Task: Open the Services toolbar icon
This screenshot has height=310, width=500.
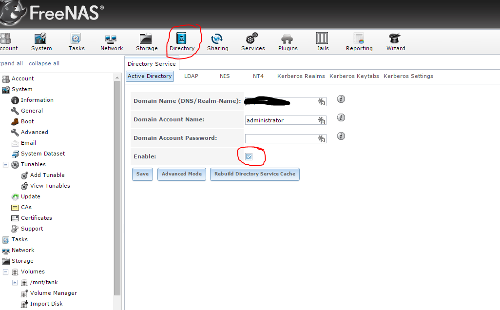Action: coord(252,42)
